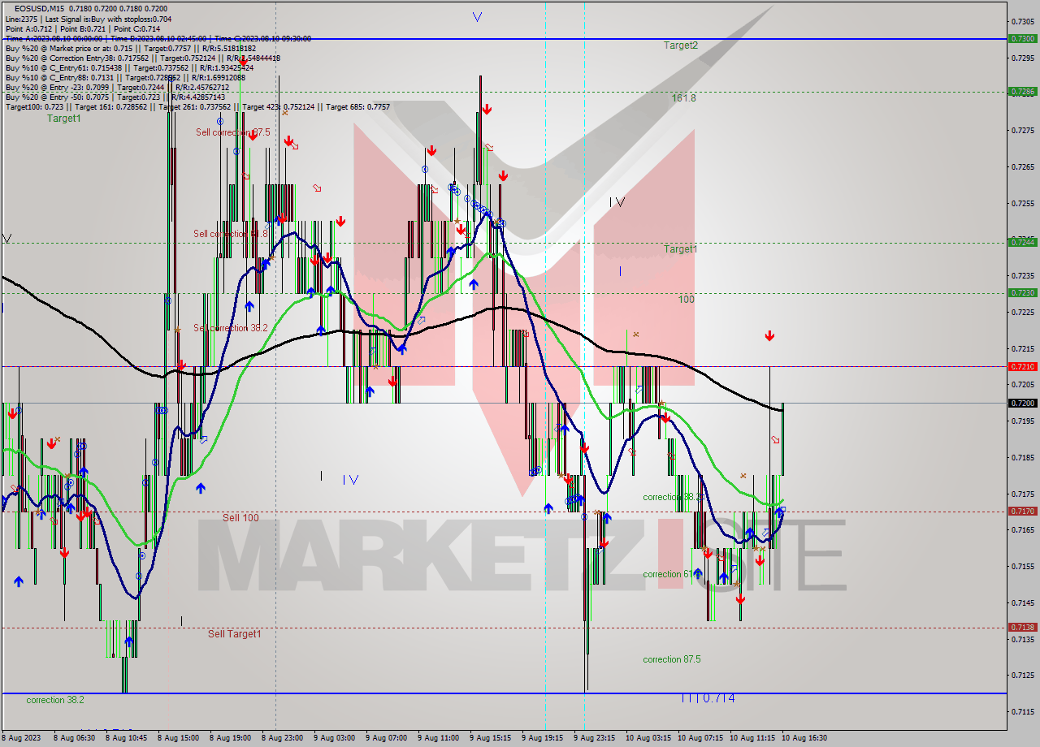Click the '8 Aug 23:00' time axis label
The image size is (1040, 747).
tap(282, 738)
